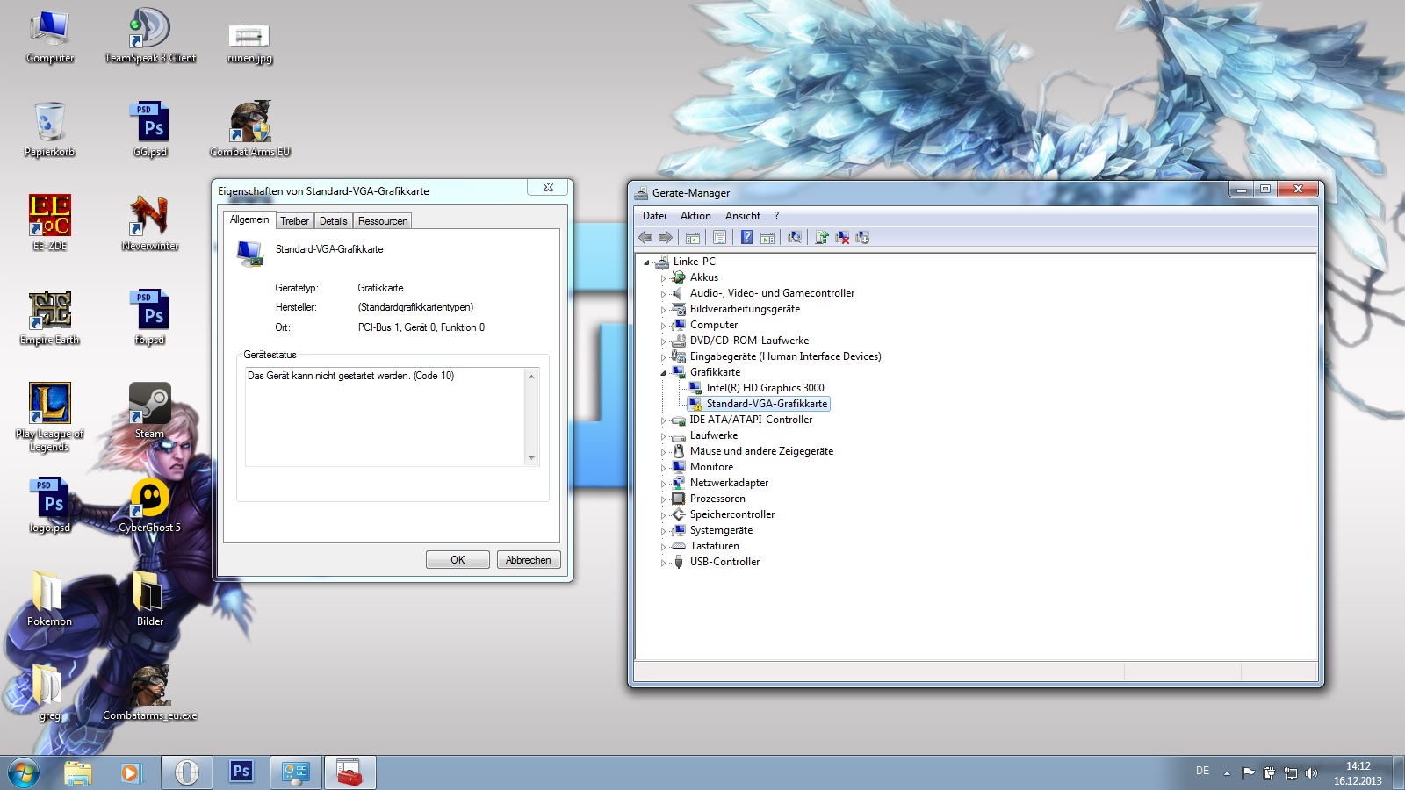The image size is (1405, 790).
Task: Go back in Geräte-Manager toolbar
Action: [645, 237]
